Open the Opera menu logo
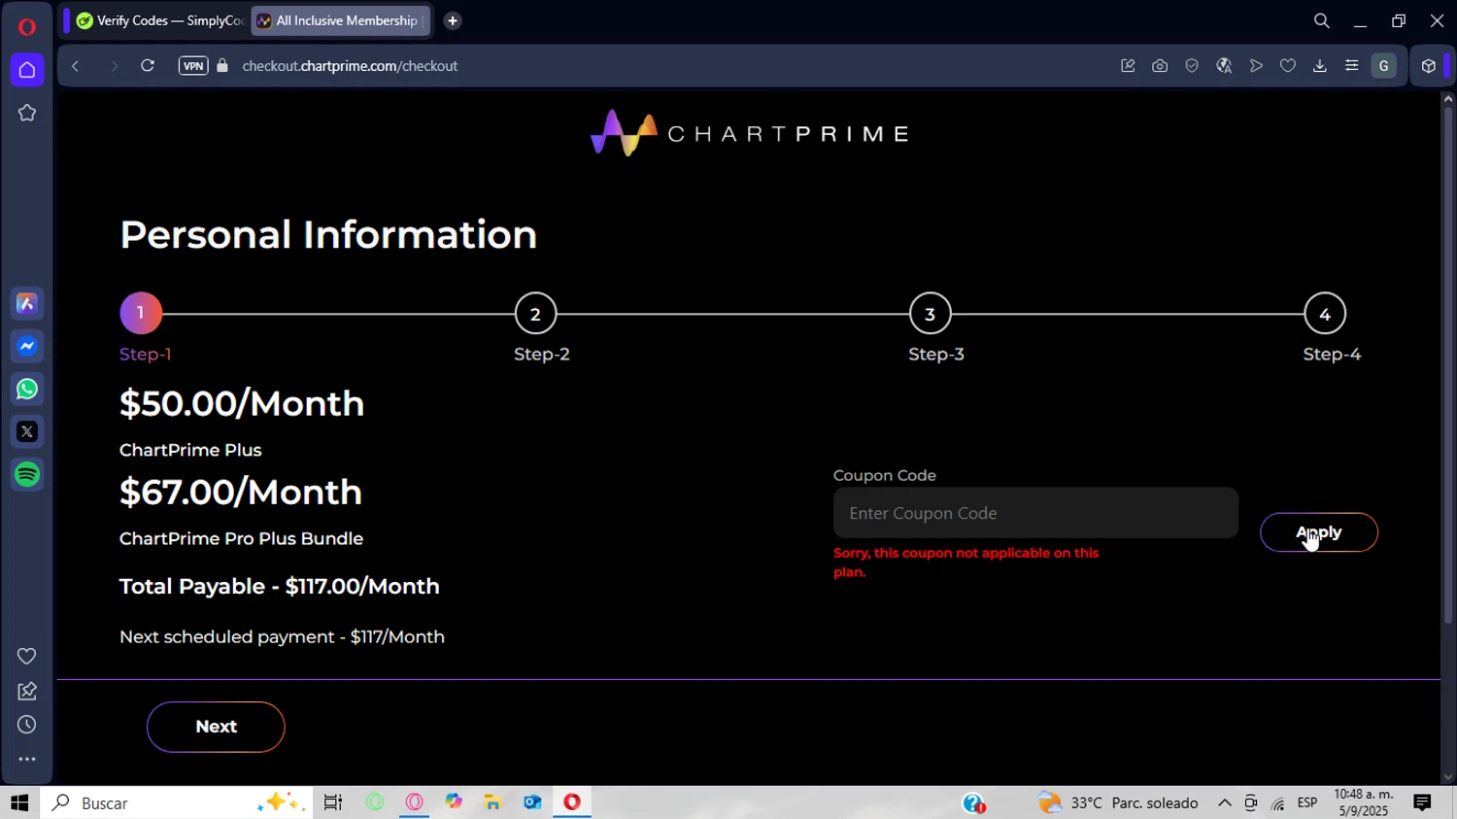1457x819 pixels. tap(27, 26)
